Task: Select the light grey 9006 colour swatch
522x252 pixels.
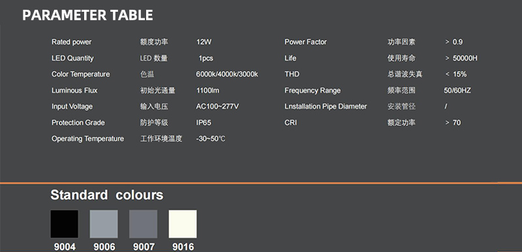Action: (x=104, y=224)
